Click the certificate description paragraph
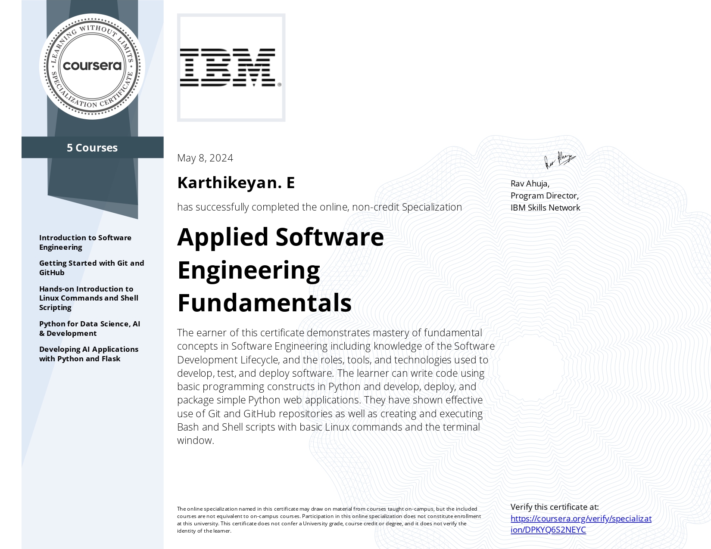Viewport: 711px width, 549px height. click(x=336, y=386)
